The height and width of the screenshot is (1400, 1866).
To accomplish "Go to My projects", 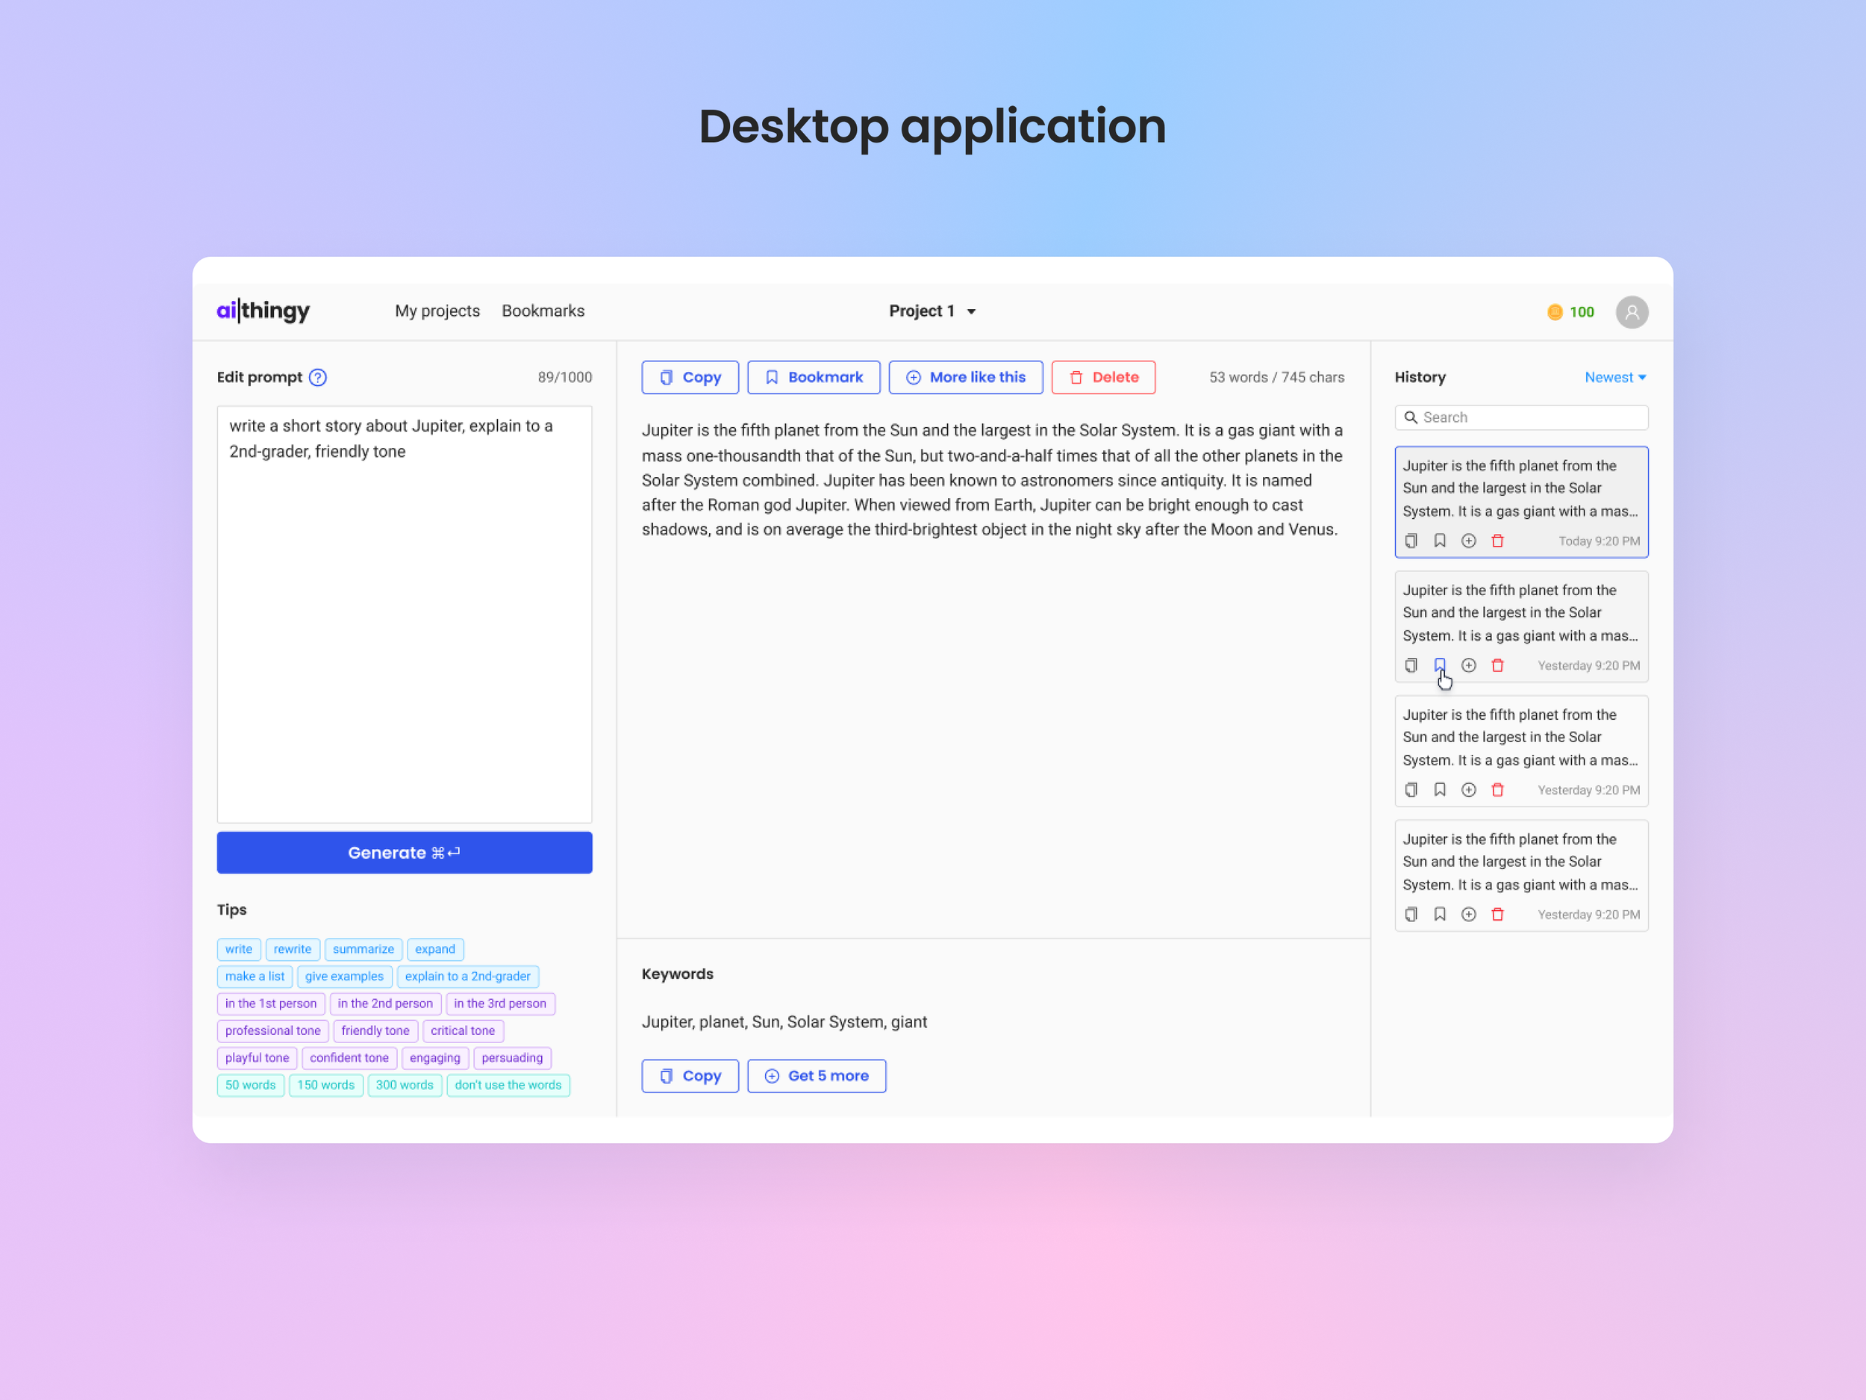I will 437,311.
